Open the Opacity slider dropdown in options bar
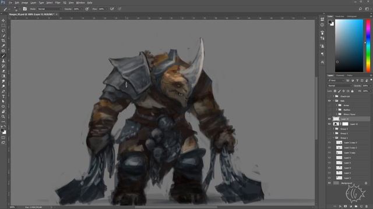The image size is (373, 209). point(82,9)
